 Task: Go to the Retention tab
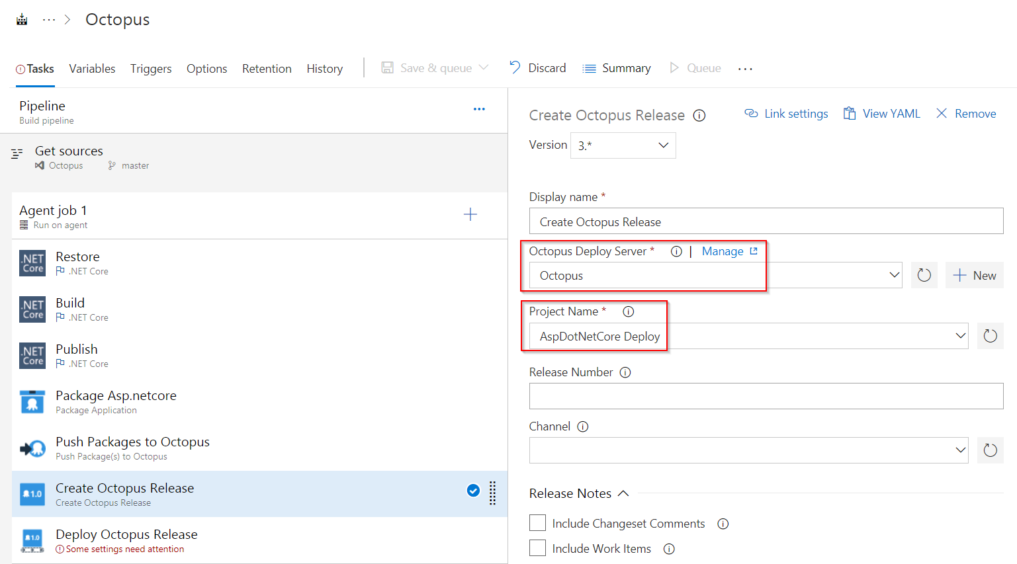(267, 69)
